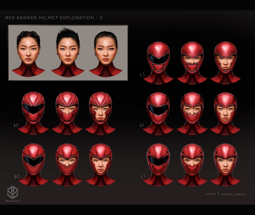The height and width of the screenshot is (215, 255).
Task: Select the B.1 closed-visor helmet
Action: [34, 165]
